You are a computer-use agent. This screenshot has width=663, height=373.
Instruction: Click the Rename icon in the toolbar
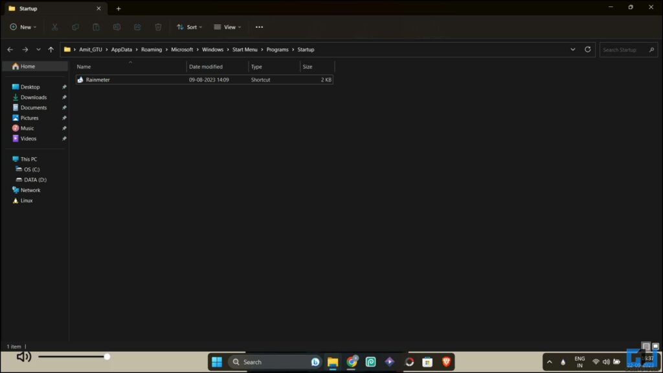(x=117, y=27)
